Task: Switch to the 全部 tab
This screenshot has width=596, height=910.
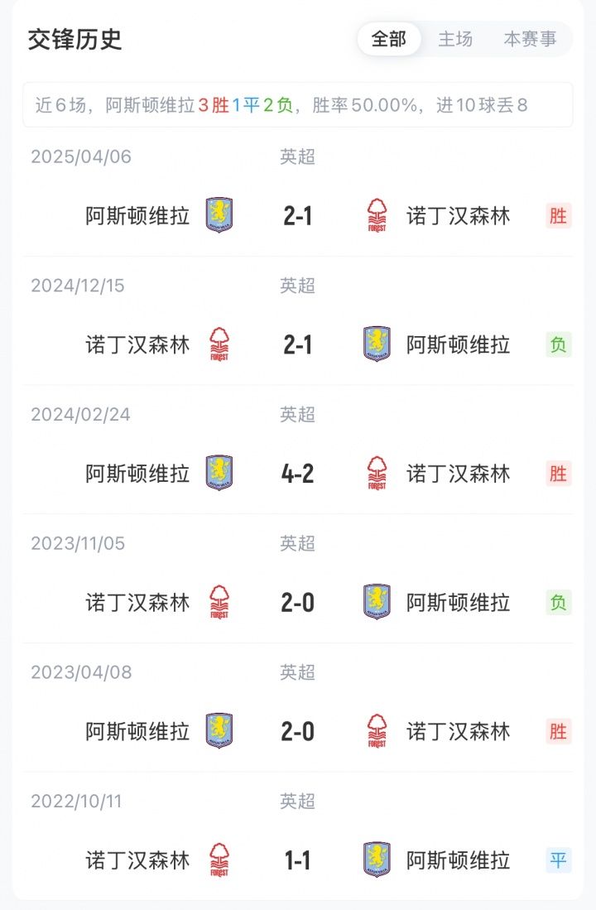Action: pos(389,39)
